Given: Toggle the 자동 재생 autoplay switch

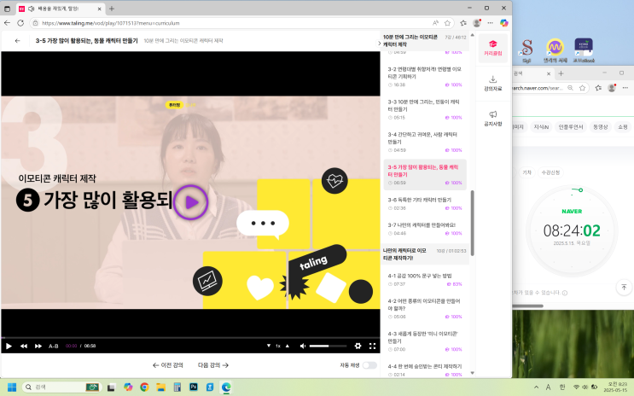Looking at the screenshot, I should [369, 365].
